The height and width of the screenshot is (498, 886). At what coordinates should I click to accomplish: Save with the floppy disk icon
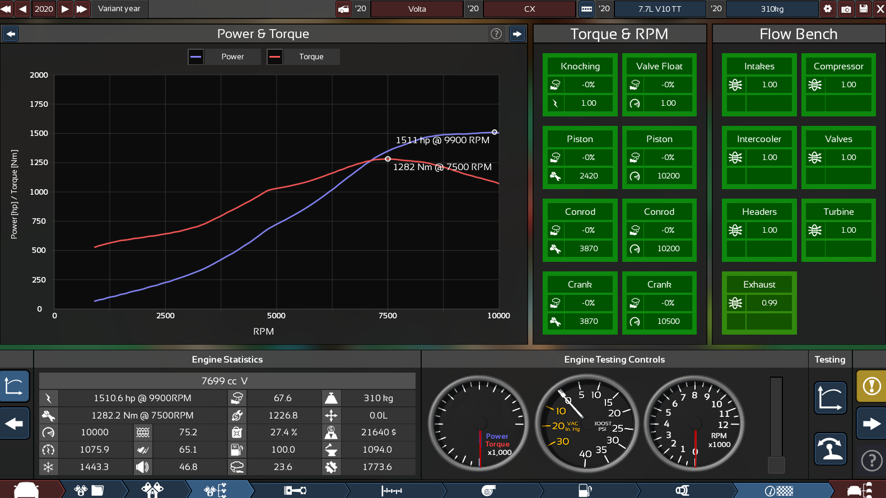tap(864, 9)
